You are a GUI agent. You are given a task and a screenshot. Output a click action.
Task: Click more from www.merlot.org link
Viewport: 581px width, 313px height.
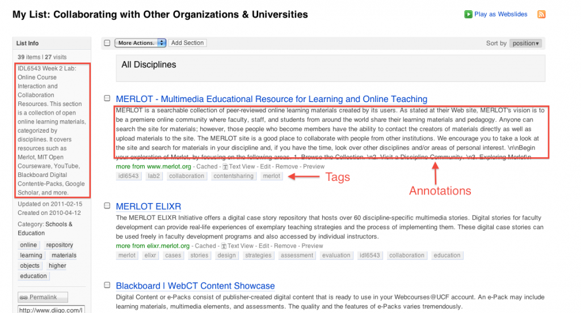tap(153, 167)
